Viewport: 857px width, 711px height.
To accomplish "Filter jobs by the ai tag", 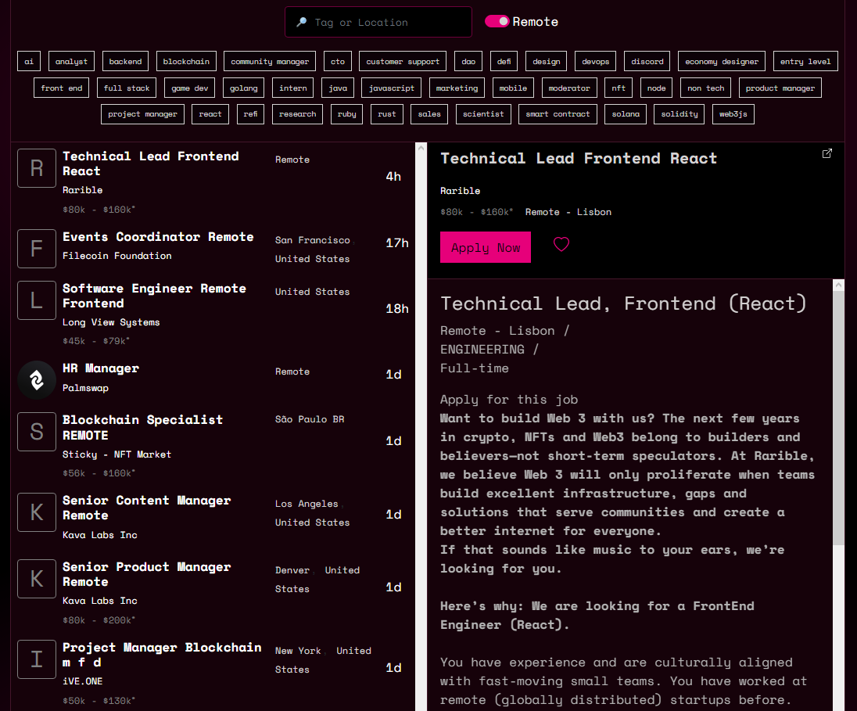I will (x=29, y=61).
